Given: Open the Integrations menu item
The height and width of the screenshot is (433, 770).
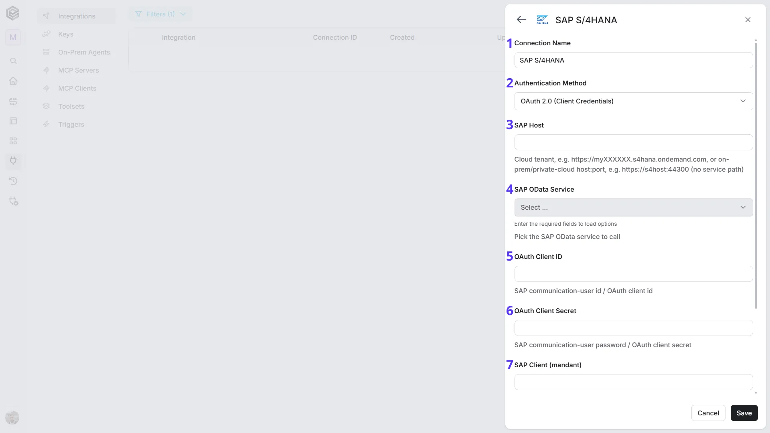Looking at the screenshot, I should [x=76, y=16].
